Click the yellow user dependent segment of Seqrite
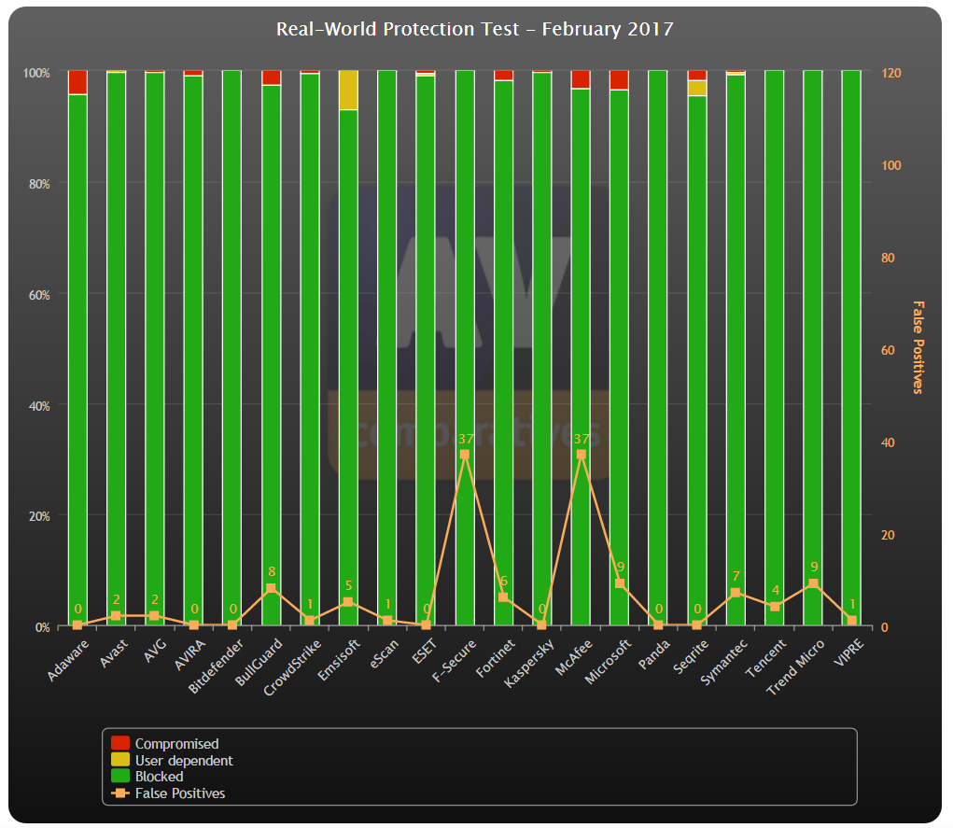The height and width of the screenshot is (828, 953). click(698, 88)
